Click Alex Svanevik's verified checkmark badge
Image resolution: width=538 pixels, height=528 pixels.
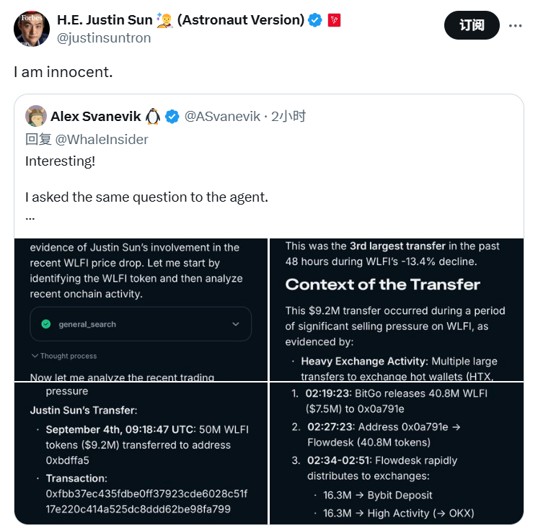click(173, 116)
